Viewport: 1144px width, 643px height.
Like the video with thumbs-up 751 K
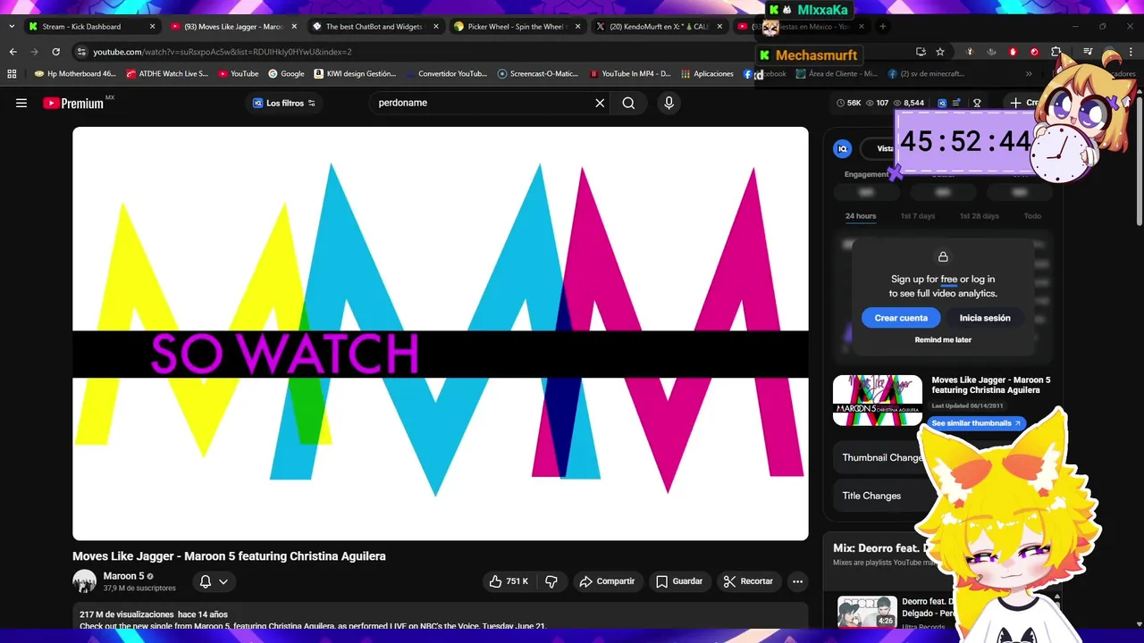[508, 581]
